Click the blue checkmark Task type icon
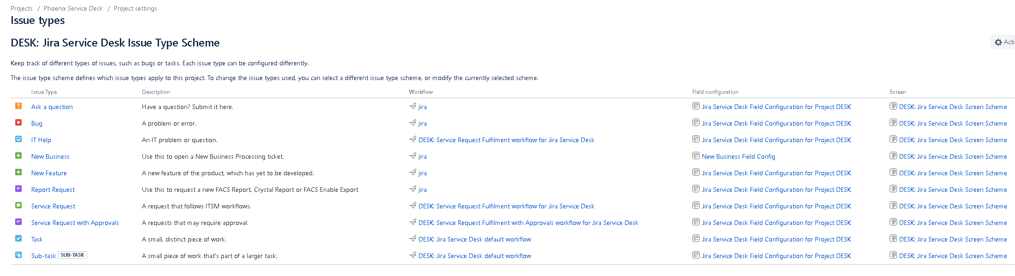Image resolution: width=1015 pixels, height=276 pixels. [18, 238]
